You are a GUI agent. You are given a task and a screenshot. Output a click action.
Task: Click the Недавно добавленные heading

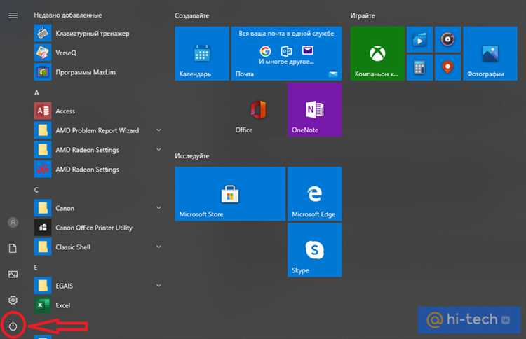(x=68, y=15)
